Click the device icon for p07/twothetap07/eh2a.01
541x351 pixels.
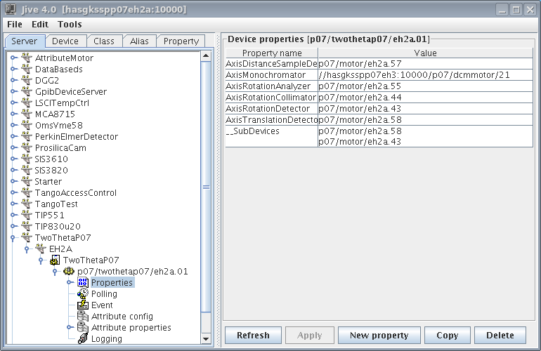[x=69, y=271]
